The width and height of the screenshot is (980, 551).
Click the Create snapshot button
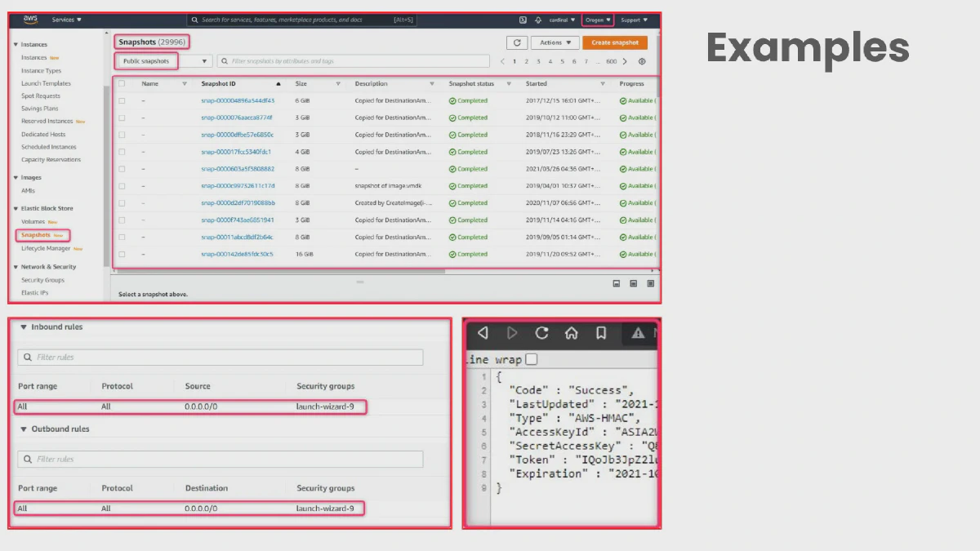pos(615,42)
